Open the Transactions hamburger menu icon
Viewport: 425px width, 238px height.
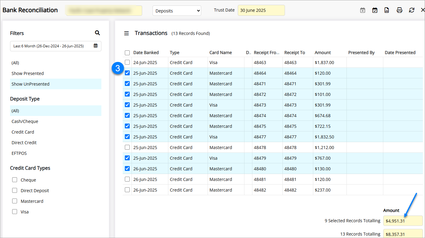coord(126,33)
